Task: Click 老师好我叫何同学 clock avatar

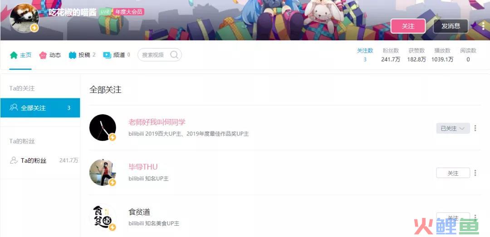Action: click(103, 127)
